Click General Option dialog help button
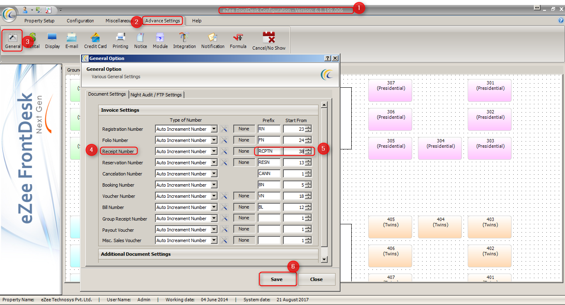Viewport: 565px width, 305px height. coord(328,58)
